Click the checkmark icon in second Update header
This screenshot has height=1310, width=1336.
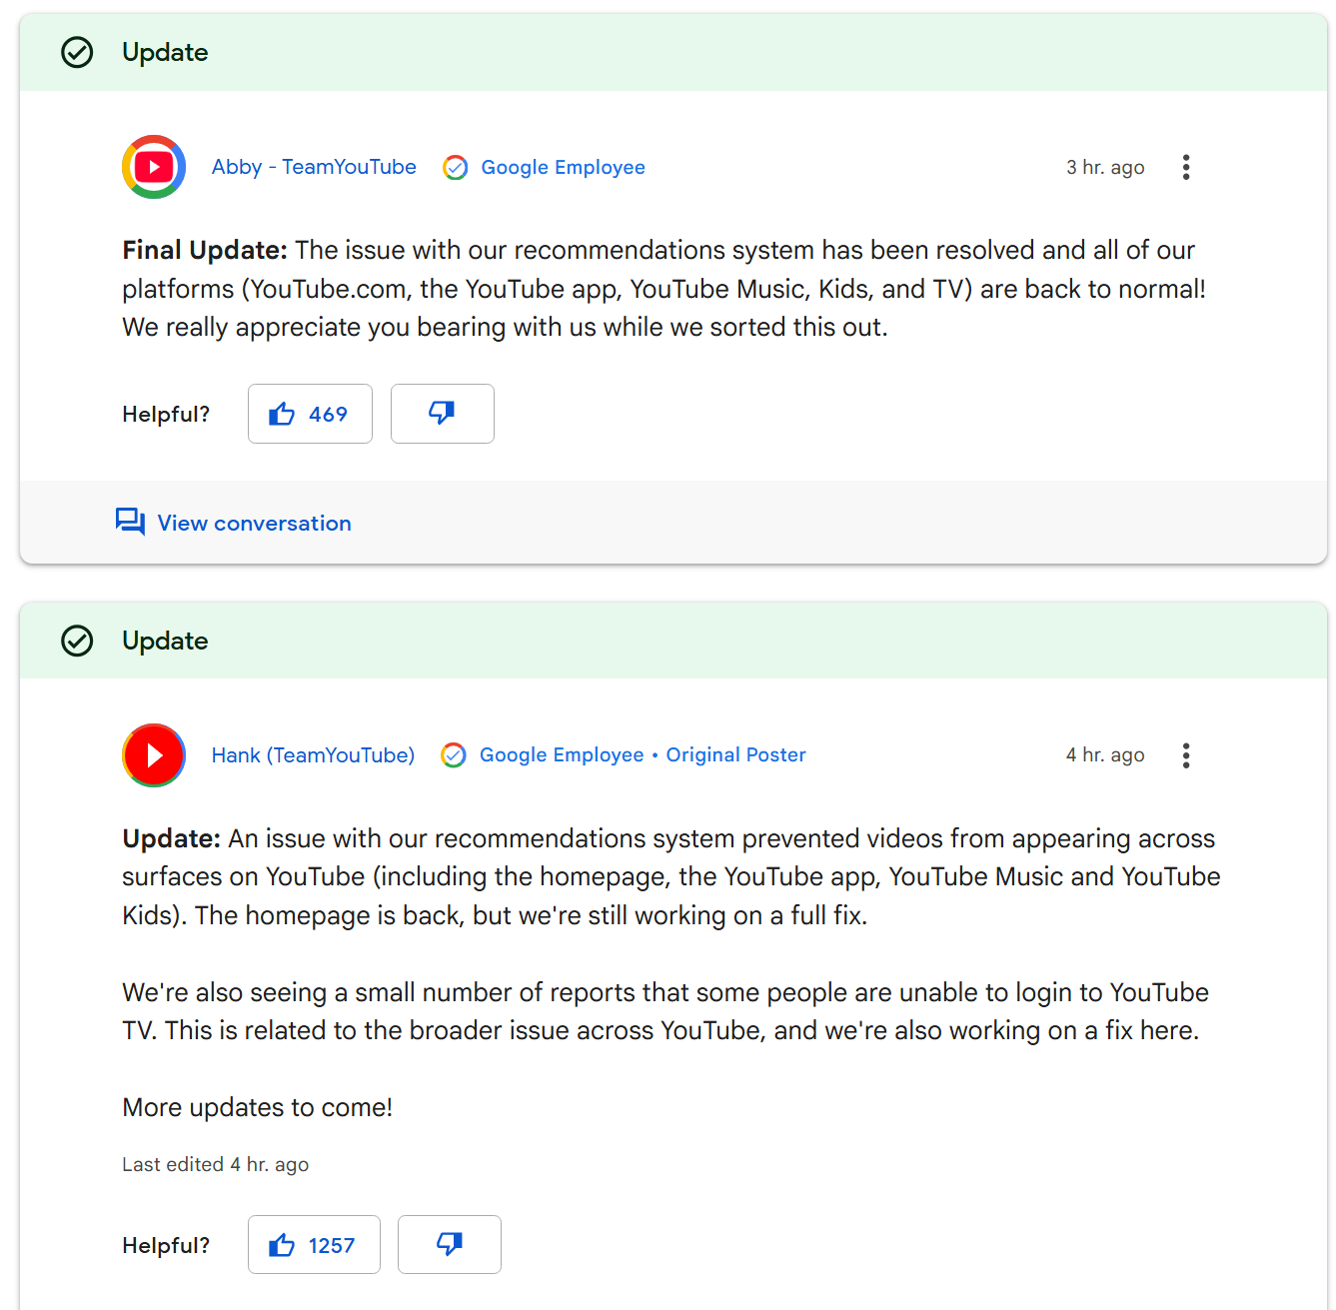pyautogui.click(x=77, y=641)
